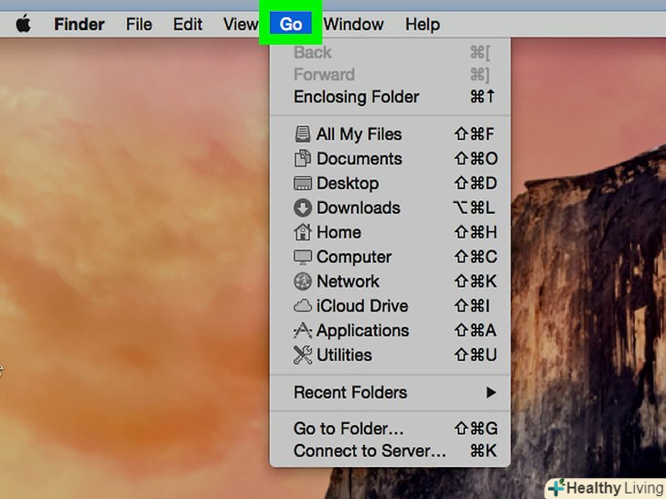
Task: Click the Applications icon
Action: click(x=303, y=331)
